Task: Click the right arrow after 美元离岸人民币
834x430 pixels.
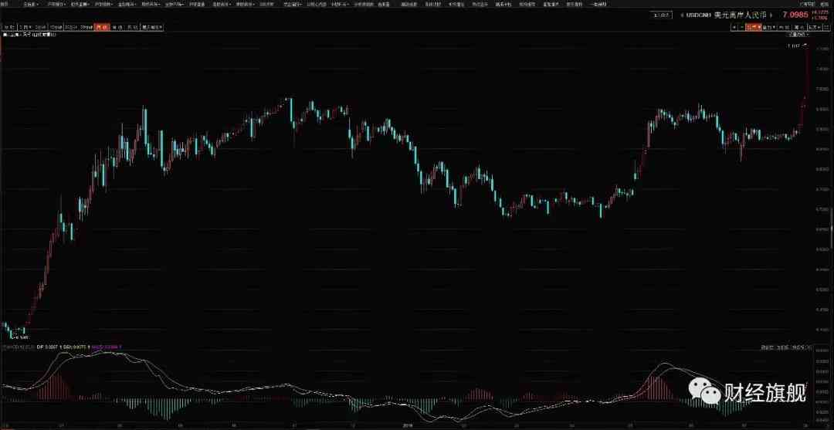Action: [771, 15]
